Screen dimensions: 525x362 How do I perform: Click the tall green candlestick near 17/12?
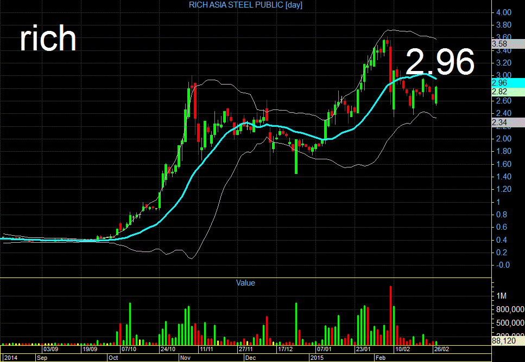(296, 157)
